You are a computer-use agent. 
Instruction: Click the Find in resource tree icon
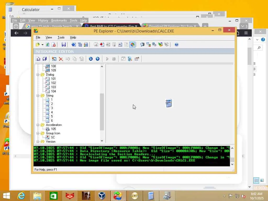tap(130, 59)
